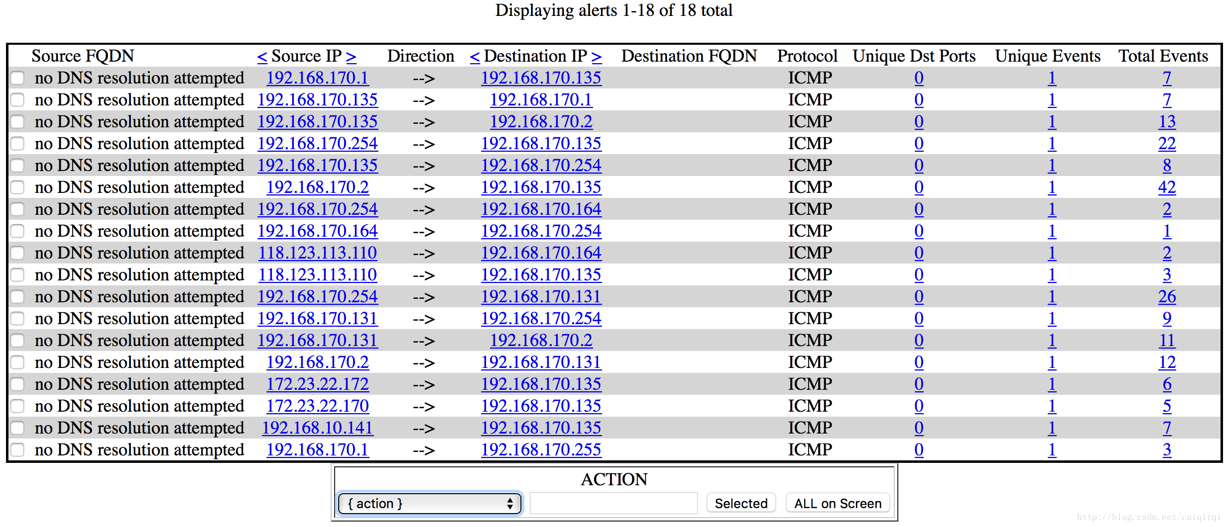Open the { action } dropdown

(430, 504)
